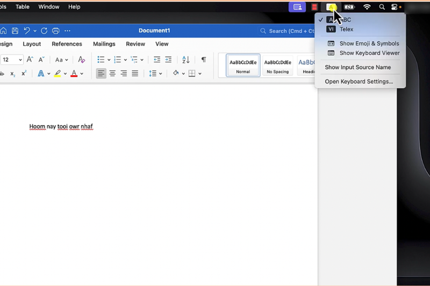Viewport: 430px width, 286px height.
Task: Open the font size combo box
Action: pos(11,60)
